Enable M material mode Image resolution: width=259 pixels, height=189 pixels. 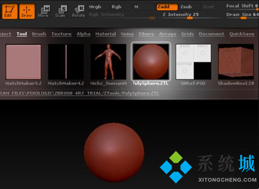[136, 7]
